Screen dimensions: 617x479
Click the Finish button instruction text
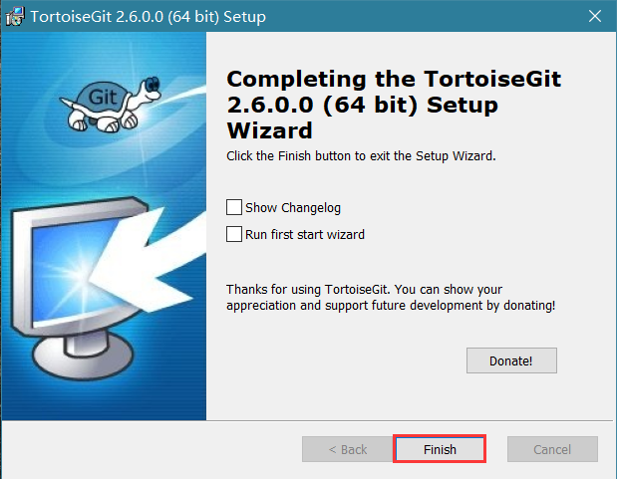361,155
